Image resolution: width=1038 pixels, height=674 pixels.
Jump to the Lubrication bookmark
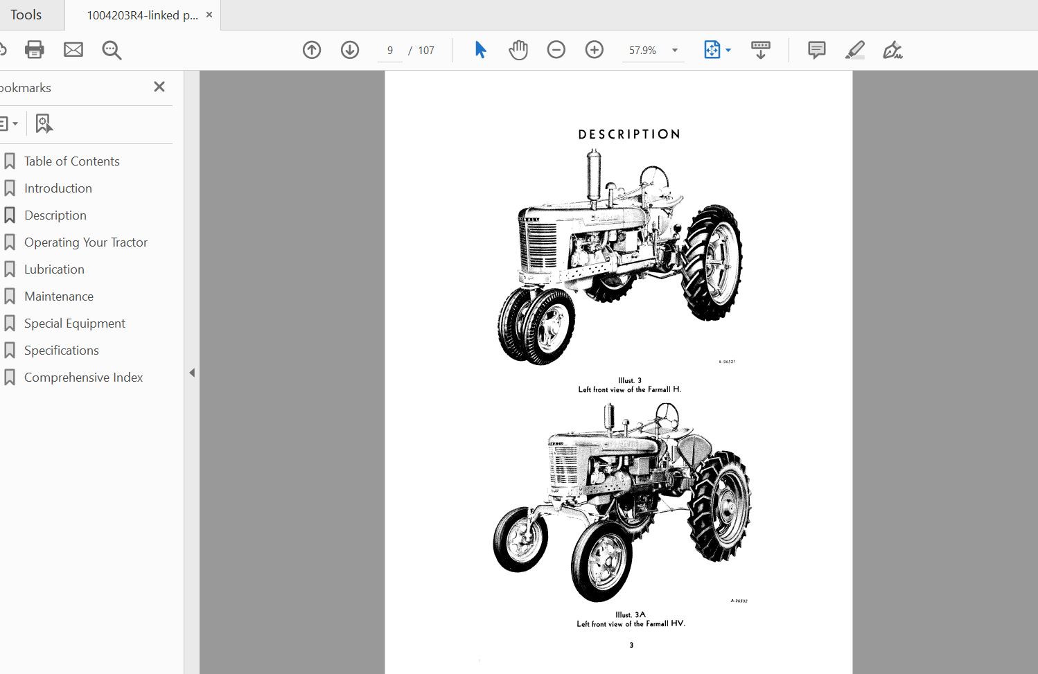click(54, 269)
